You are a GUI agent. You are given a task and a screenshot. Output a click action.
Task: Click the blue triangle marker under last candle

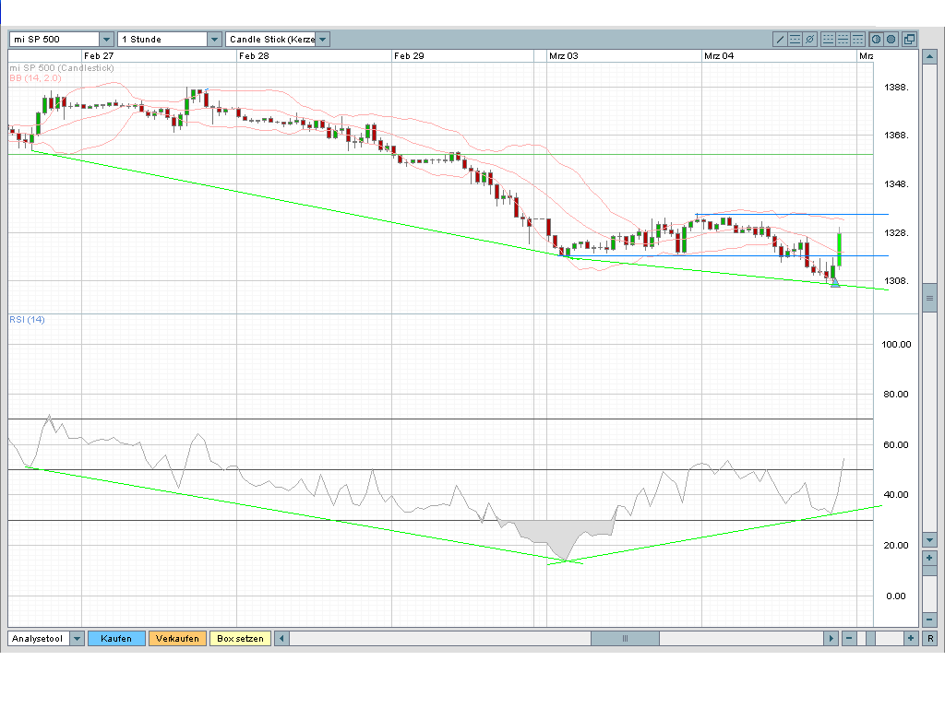pyautogui.click(x=834, y=283)
